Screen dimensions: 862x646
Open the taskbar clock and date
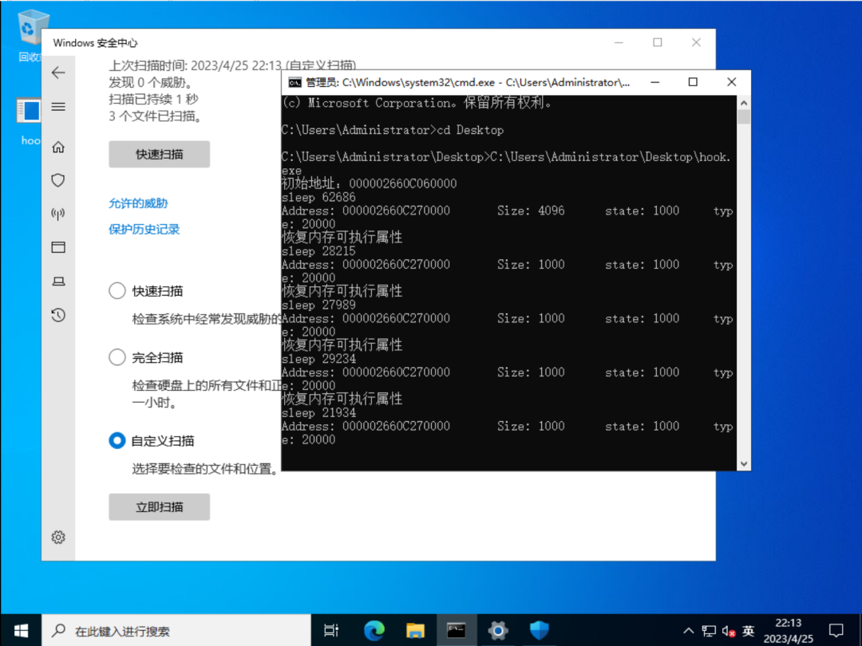pyautogui.click(x=789, y=631)
